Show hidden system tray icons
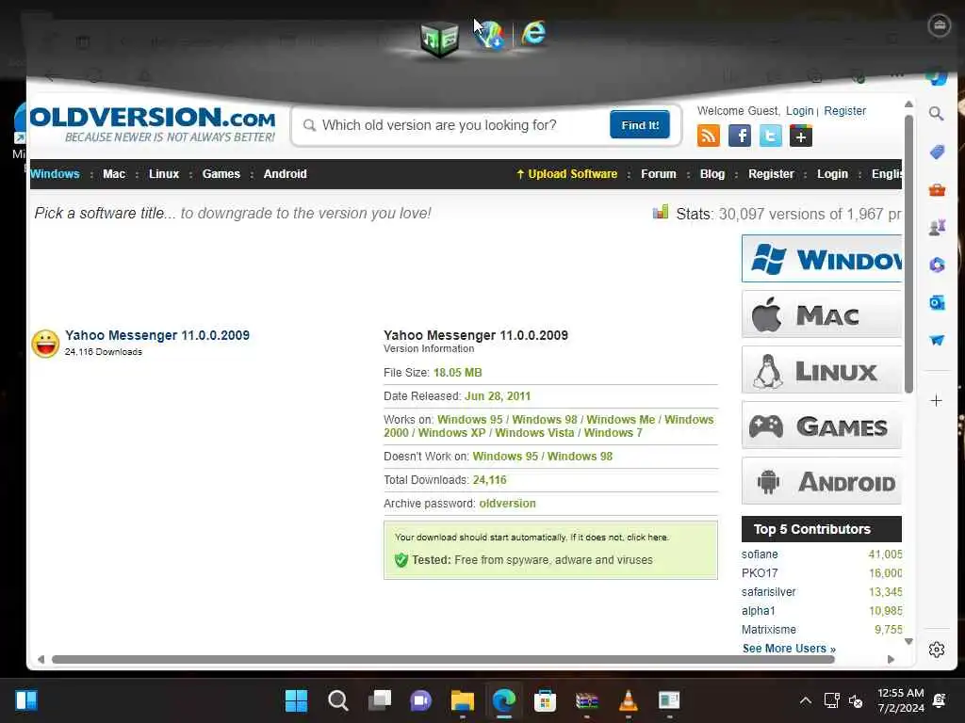The image size is (965, 723). (x=805, y=700)
